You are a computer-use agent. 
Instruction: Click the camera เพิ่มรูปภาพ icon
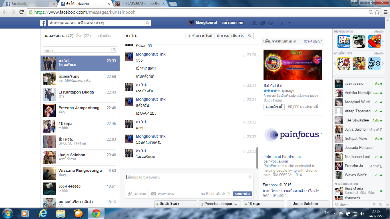coord(154,194)
